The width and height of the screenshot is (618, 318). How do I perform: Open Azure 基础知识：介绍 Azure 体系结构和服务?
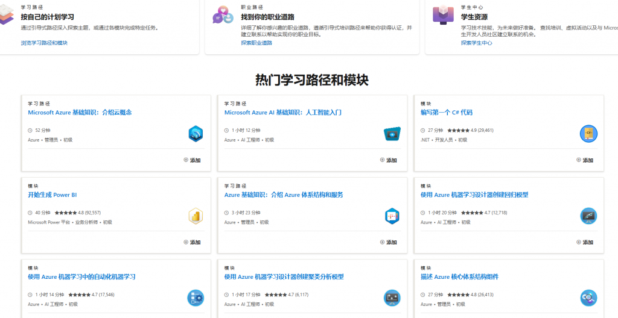[x=284, y=195]
